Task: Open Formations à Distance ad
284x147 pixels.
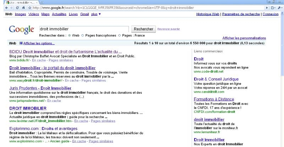Action: (214, 99)
